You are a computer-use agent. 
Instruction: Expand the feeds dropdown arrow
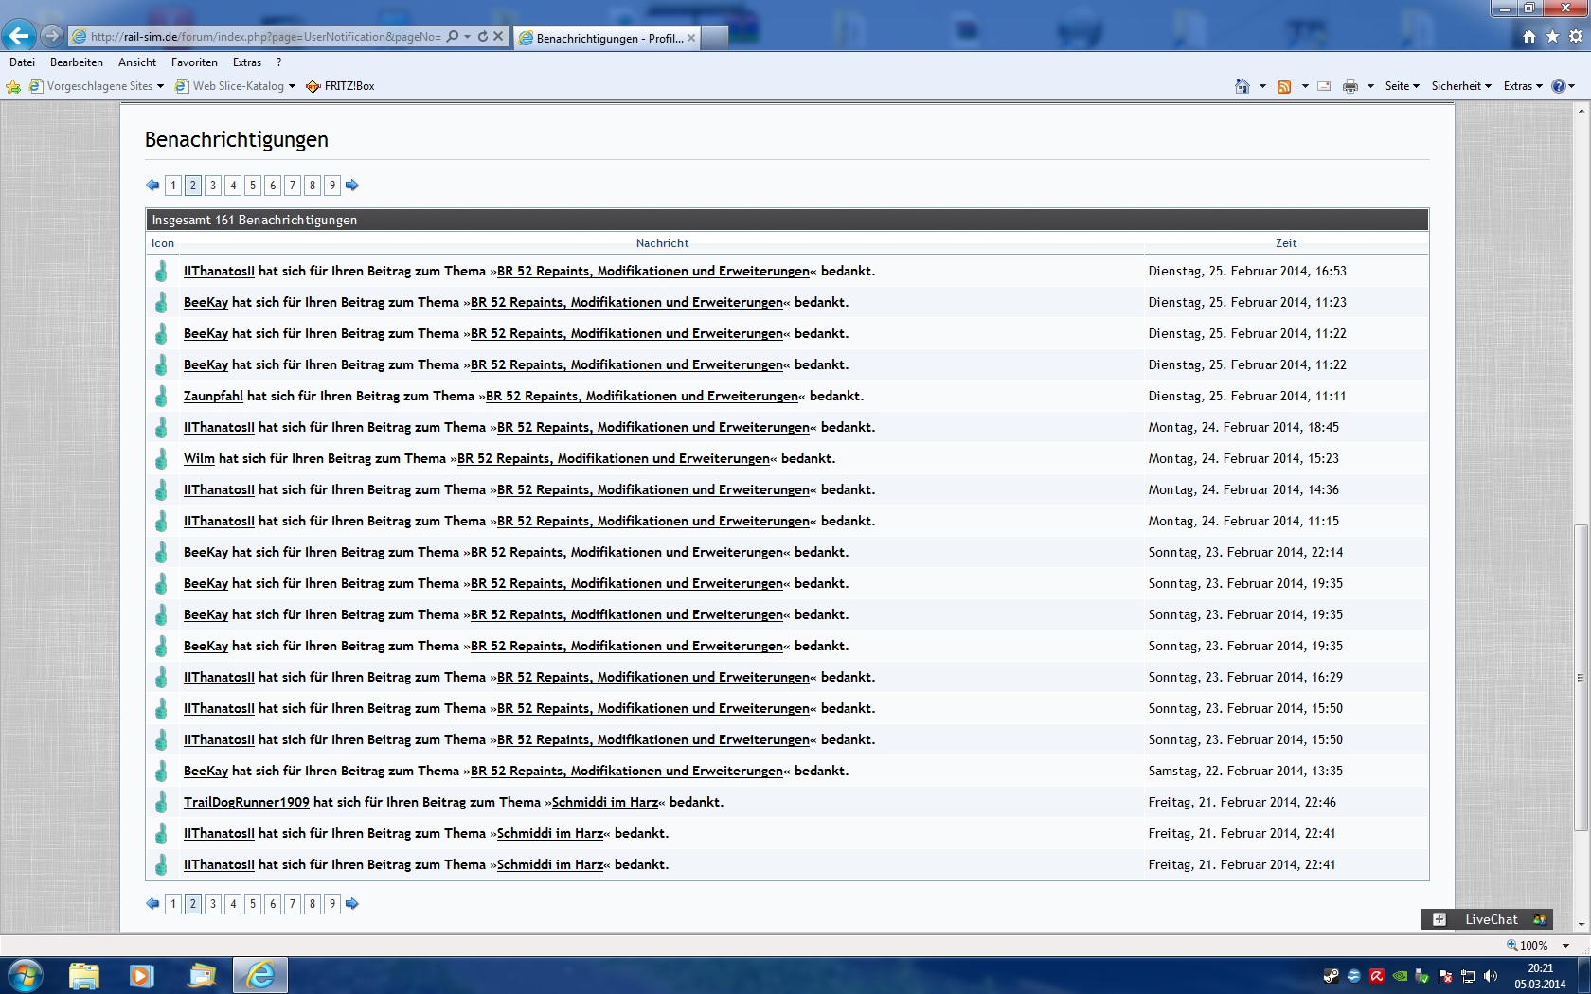pyautogui.click(x=1305, y=86)
